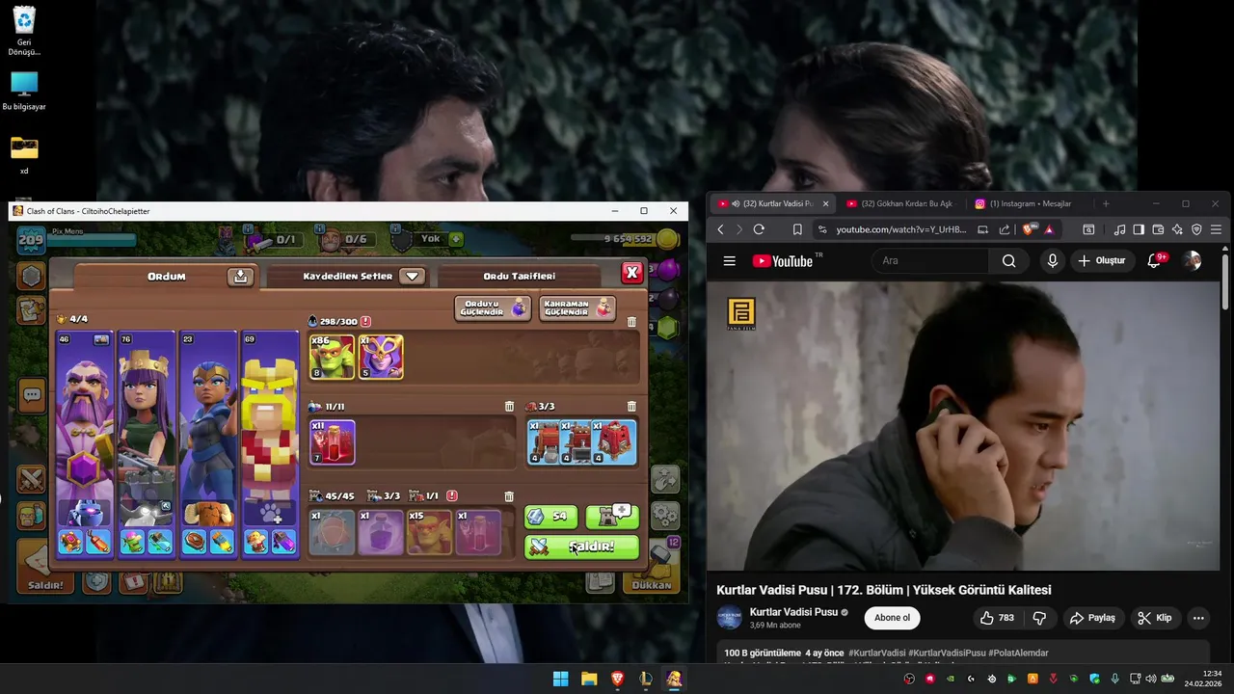Open the browser hamburger menu
The image size is (1234, 694).
pos(1216,229)
